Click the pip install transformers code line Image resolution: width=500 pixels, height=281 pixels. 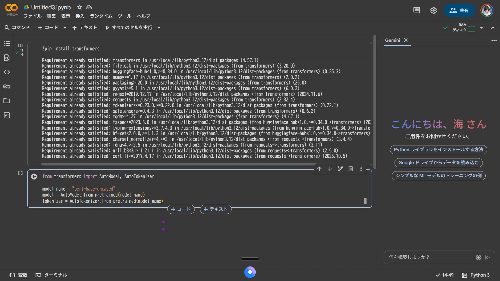(x=71, y=49)
